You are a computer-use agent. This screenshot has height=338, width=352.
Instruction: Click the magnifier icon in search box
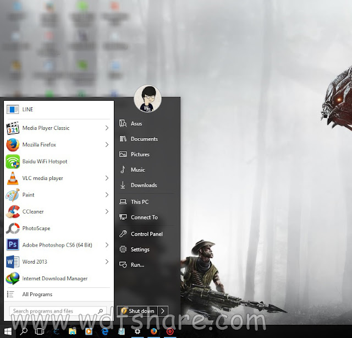coord(100,311)
